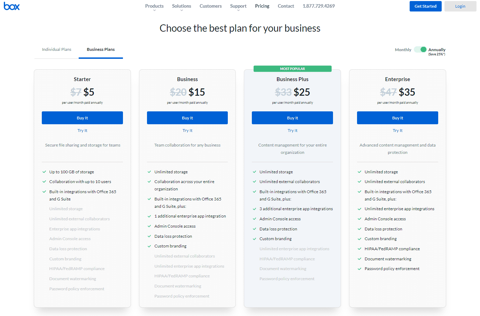The width and height of the screenshot is (480, 316).
Task: Select Customers in the navigation bar
Action: click(210, 6)
